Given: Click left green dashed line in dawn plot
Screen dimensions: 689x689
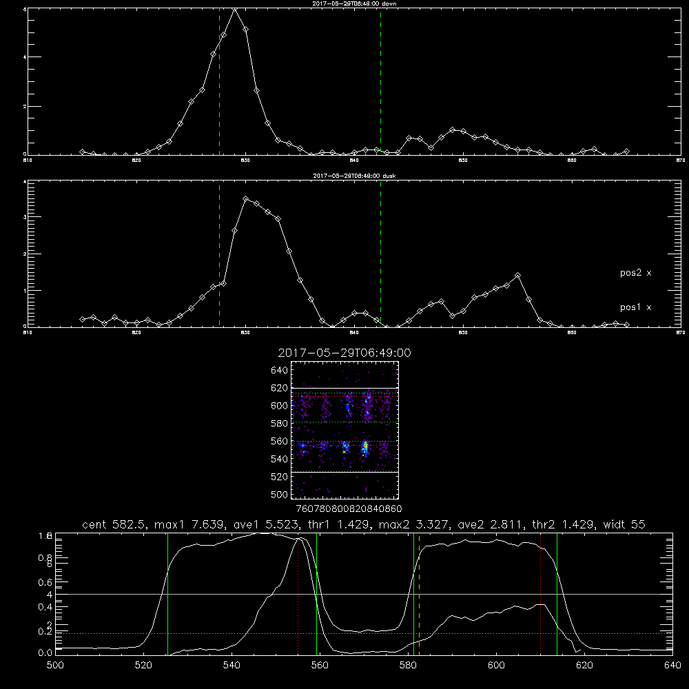Looking at the screenshot, I should point(219,81).
